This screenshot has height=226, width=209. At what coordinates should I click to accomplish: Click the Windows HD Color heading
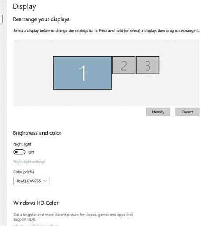pos(36,203)
